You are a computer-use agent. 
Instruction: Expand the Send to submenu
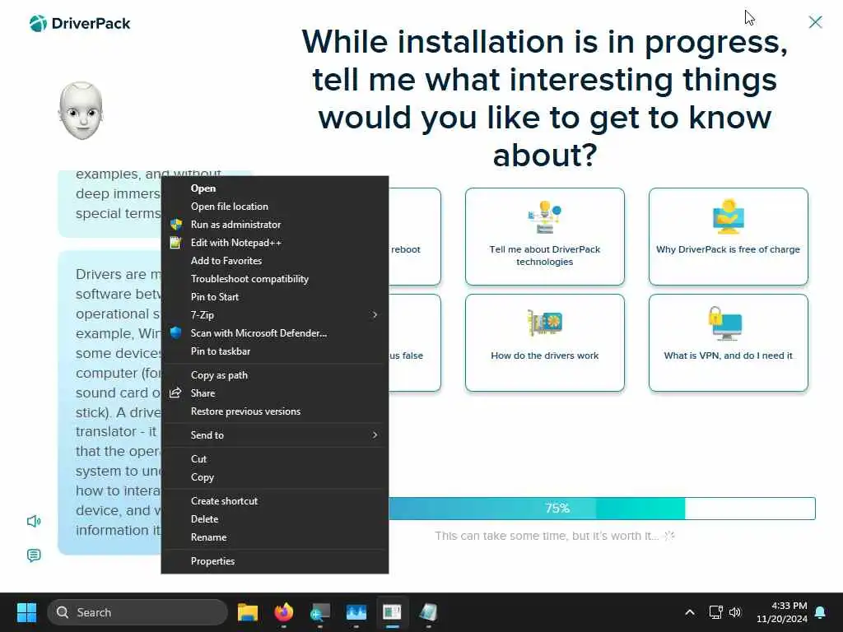(275, 435)
